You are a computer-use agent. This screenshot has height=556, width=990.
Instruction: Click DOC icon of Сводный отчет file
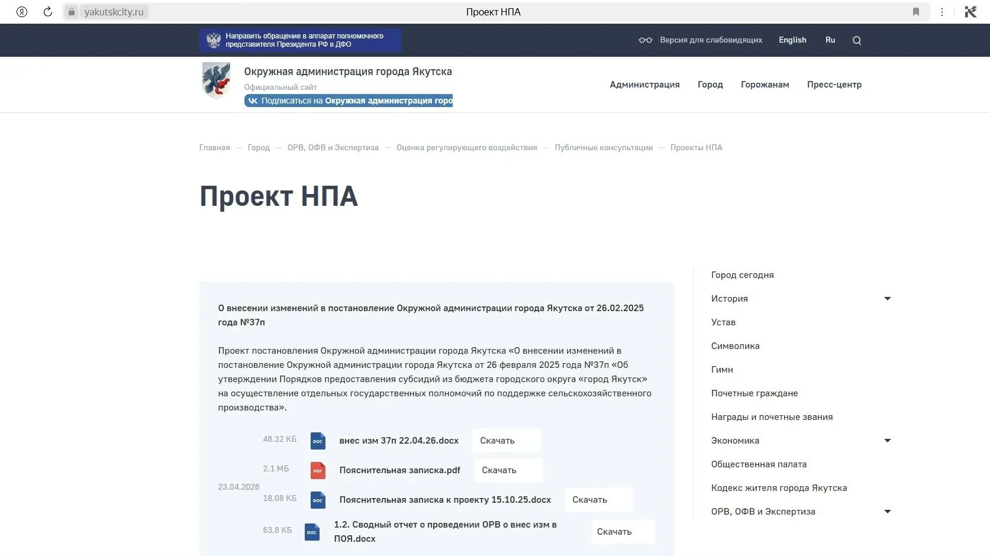[312, 532]
